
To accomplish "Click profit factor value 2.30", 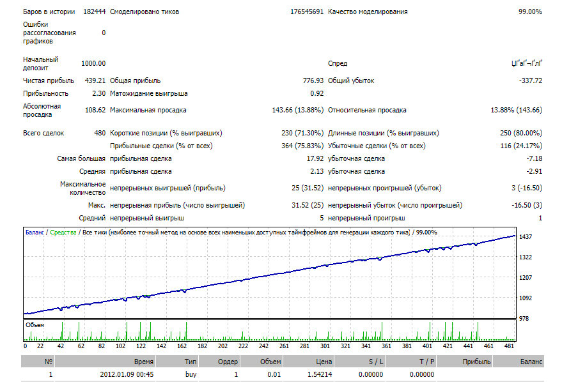I will (98, 93).
